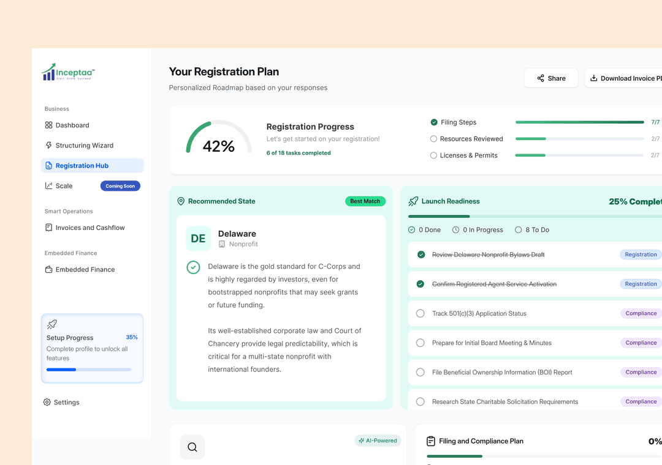
Task: Check Research State Charitable Solicitation Requirements
Action: [420, 402]
